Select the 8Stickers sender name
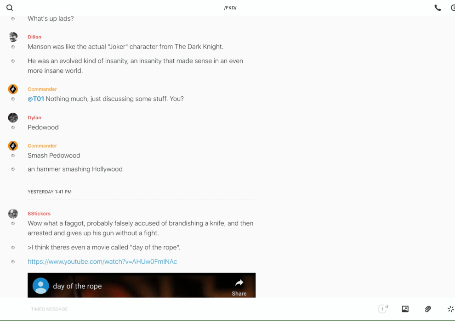Screen dimensions: 455x321 39,214
